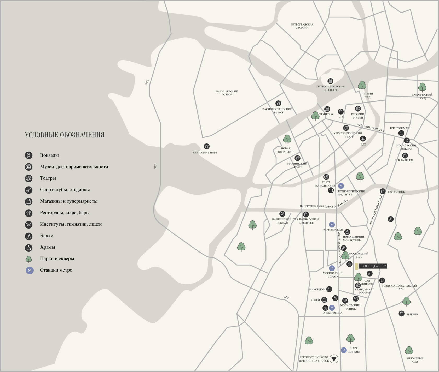Click the Парк Победы metro marker
The width and height of the screenshot is (439, 372).
[344, 350]
